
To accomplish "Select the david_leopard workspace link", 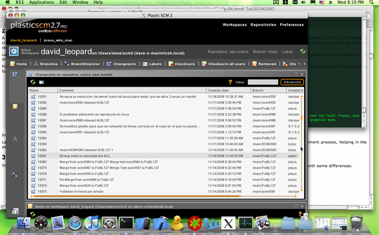I will point(23,40).
